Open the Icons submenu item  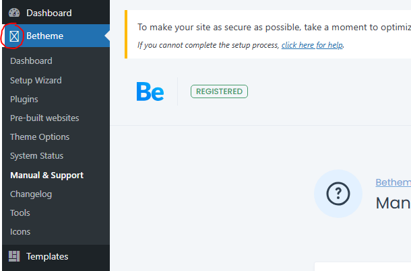click(20, 232)
